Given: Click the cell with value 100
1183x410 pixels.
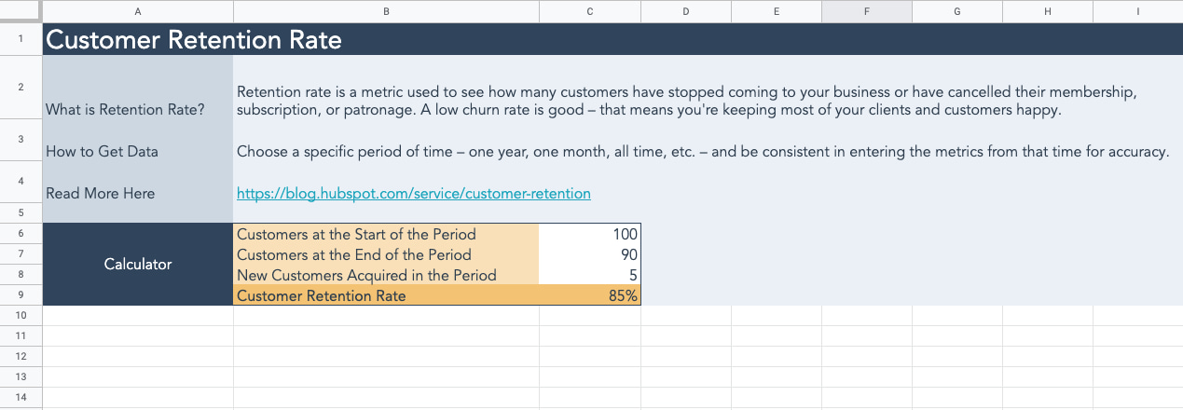Looking at the screenshot, I should pyautogui.click(x=589, y=235).
